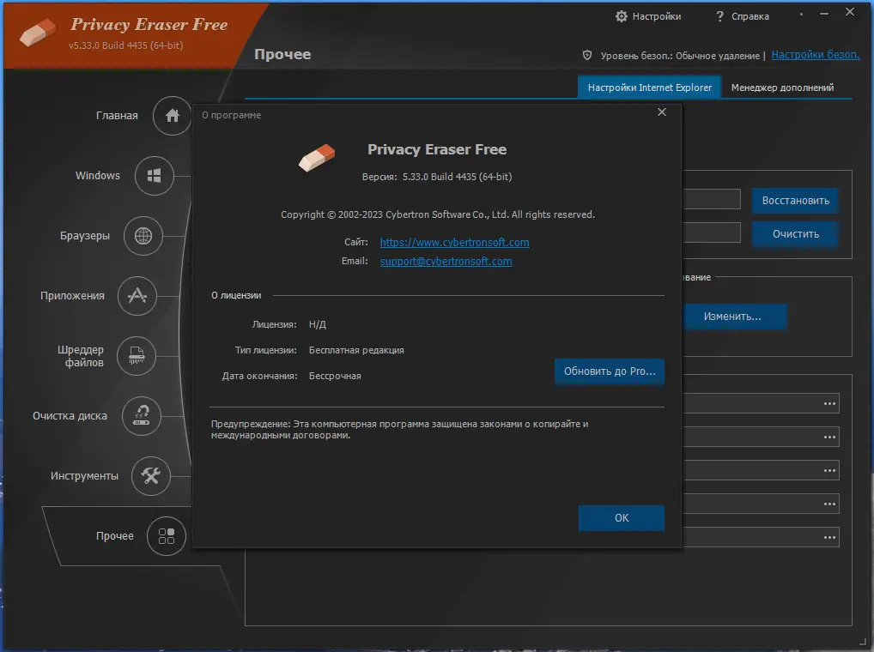Click the Уровень безоп.: Обычное удаление text

tap(680, 56)
